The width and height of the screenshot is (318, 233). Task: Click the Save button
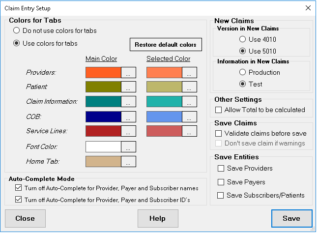point(291,218)
